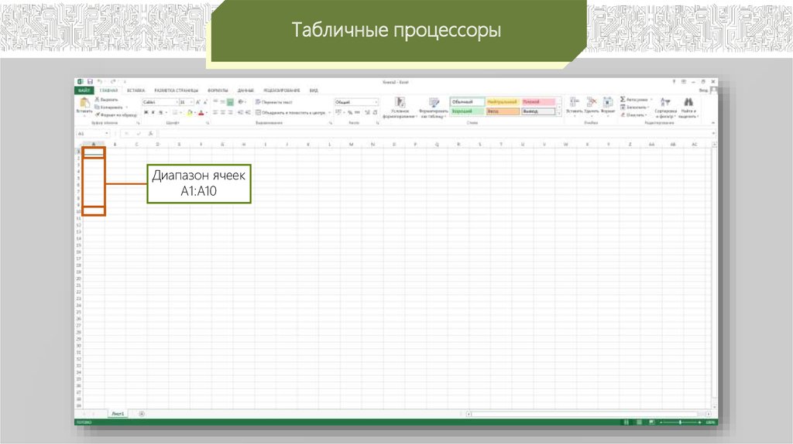Viewport: 793px width, 444px height.
Task: Click the Percent style icon
Action: click(350, 113)
